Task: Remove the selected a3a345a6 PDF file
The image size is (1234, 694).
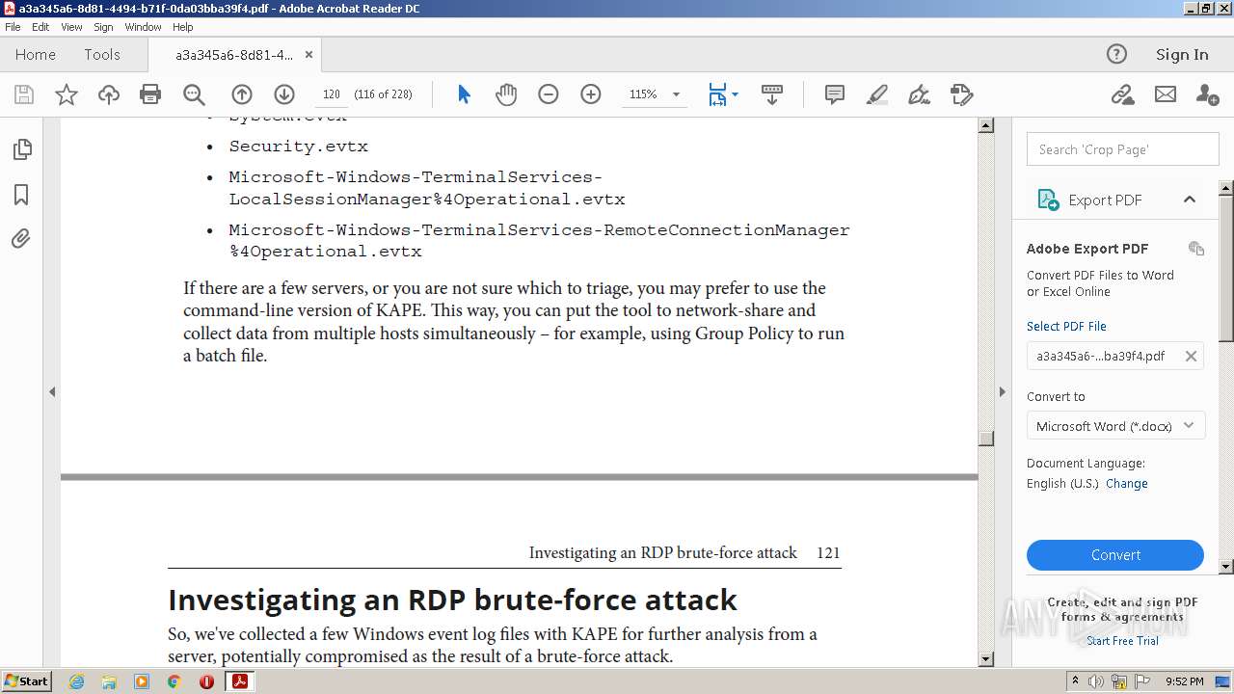Action: click(x=1191, y=357)
